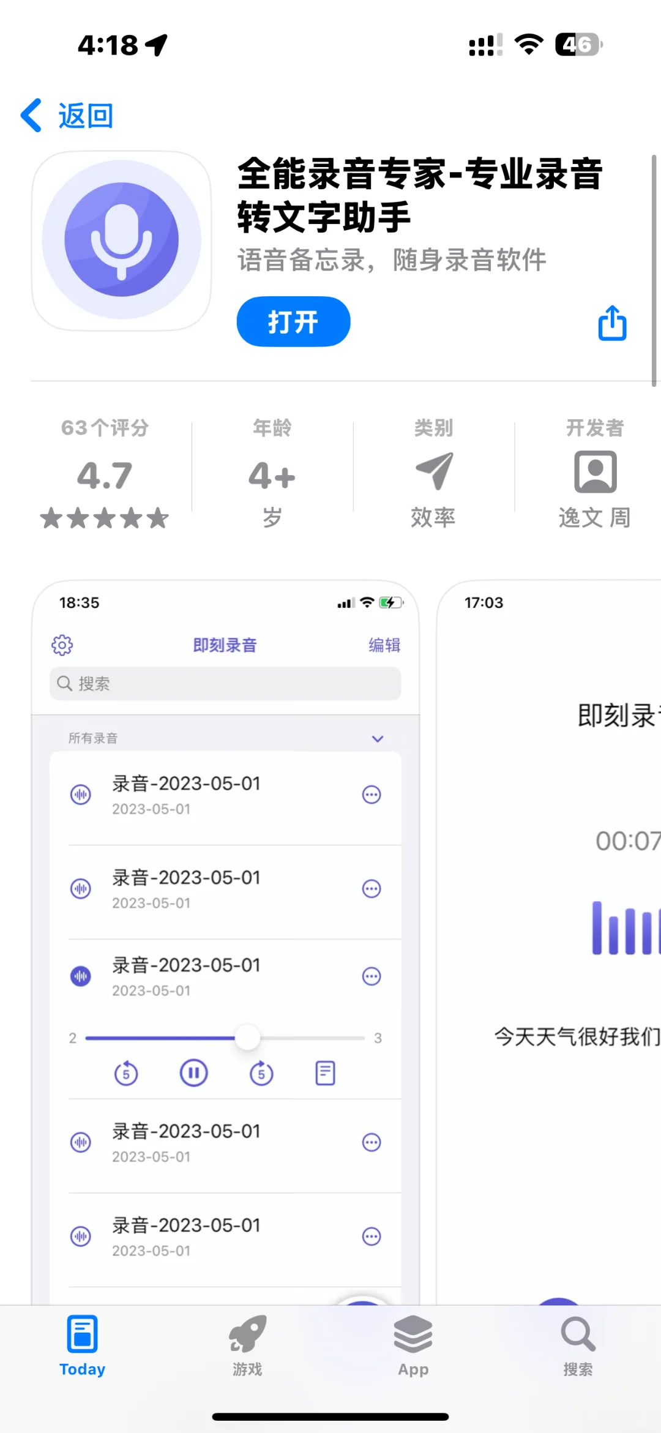Tap the filled waveform icon of the playing recording
This screenshot has width=661, height=1433.
[x=81, y=976]
